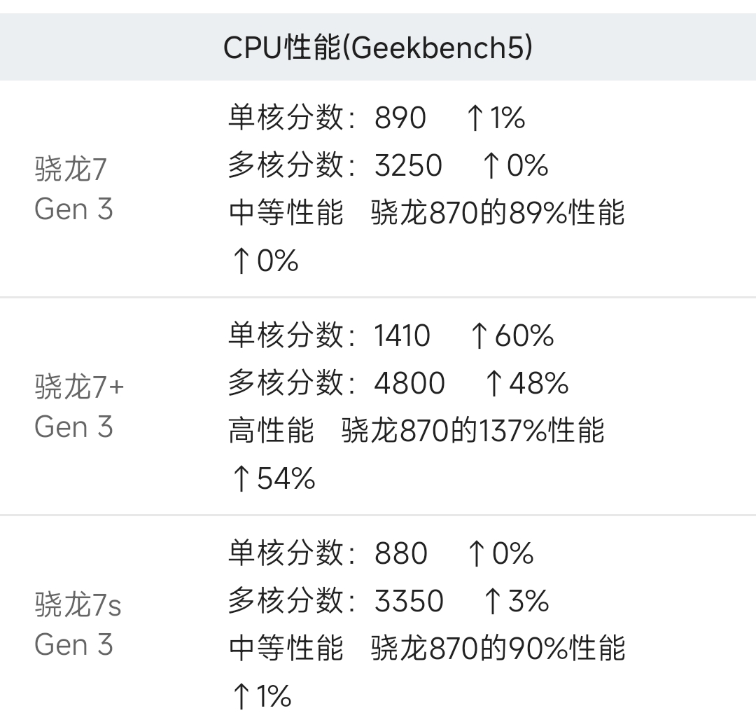
Task: Select the 骁龙7 Gen 3 row label
Action: 73,189
